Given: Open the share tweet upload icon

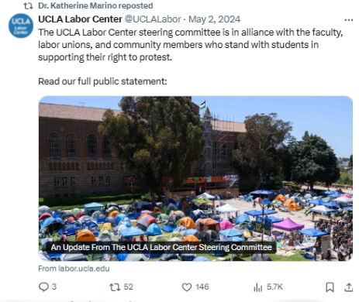Looking at the screenshot, I should [x=349, y=287].
